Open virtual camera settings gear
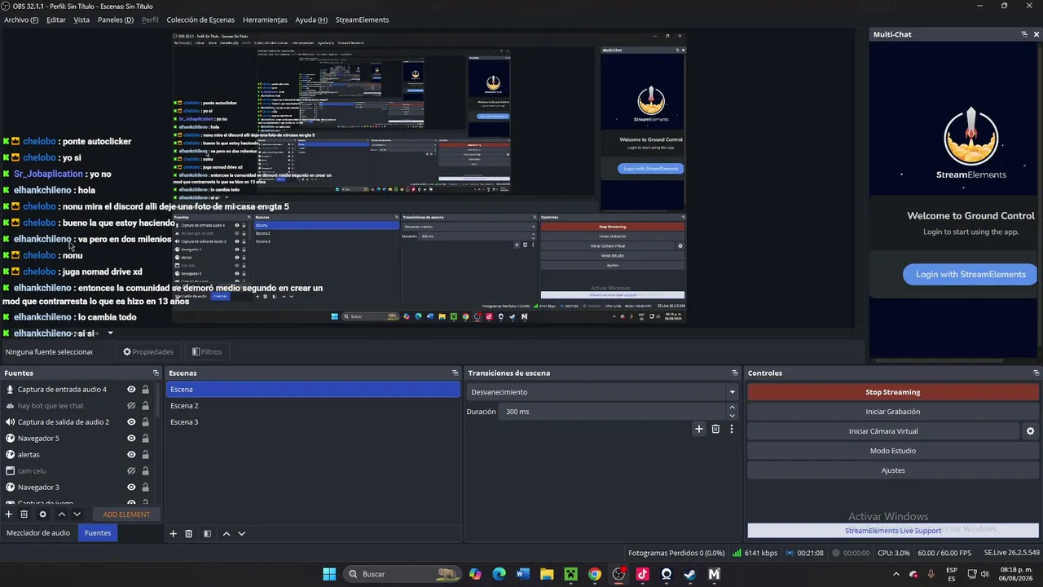The image size is (1043, 587). pos(1030,431)
